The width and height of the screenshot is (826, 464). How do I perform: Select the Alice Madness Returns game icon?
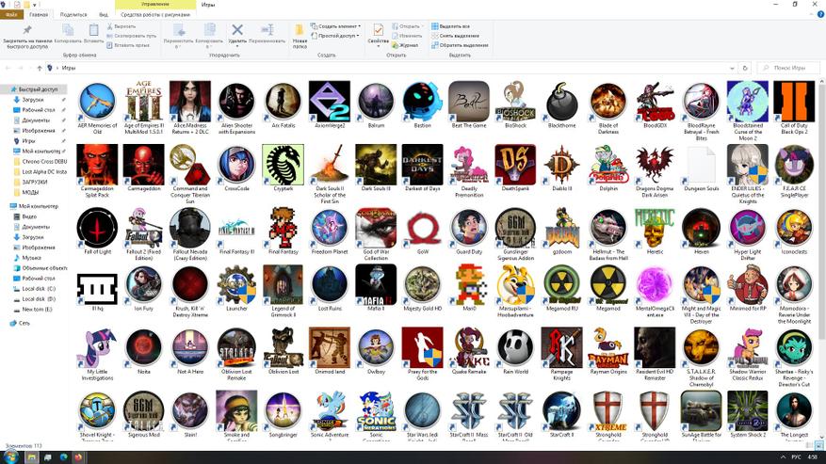point(190,101)
